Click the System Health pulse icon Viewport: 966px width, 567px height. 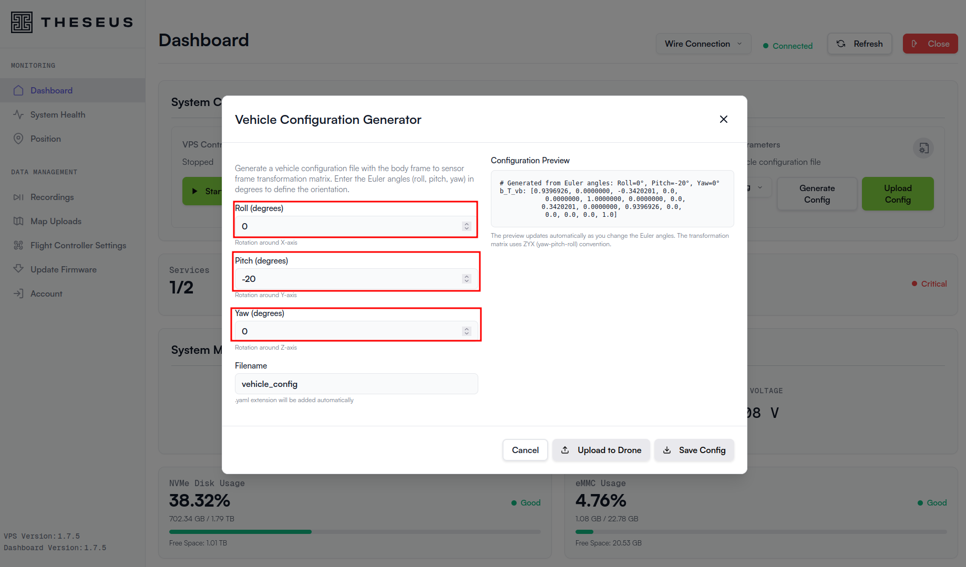(x=18, y=114)
